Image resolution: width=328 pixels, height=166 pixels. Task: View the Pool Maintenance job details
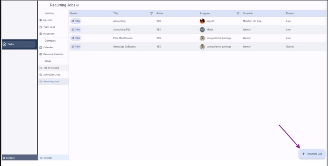coord(76,38)
